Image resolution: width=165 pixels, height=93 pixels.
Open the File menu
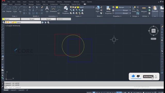coord(9,2)
